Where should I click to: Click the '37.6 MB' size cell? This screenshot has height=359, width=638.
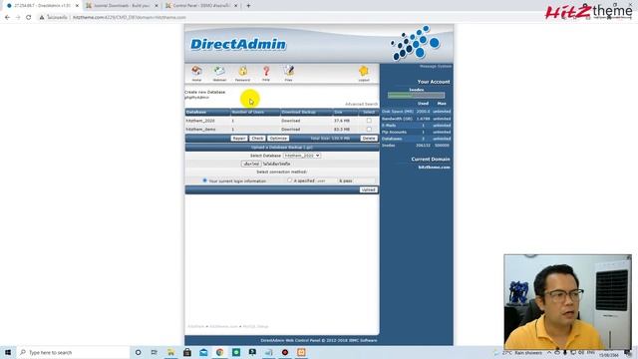click(x=341, y=121)
